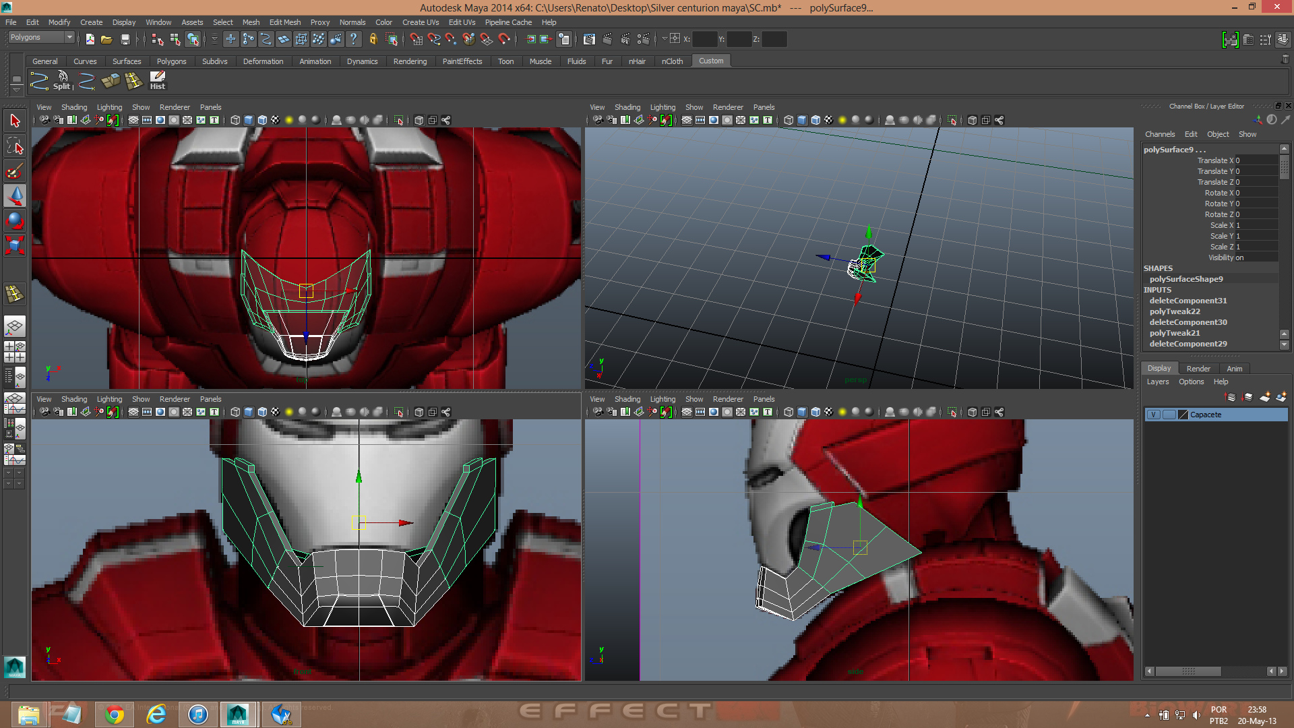Open Google Chrome from taskbar
Image resolution: width=1294 pixels, height=728 pixels.
pos(114,714)
